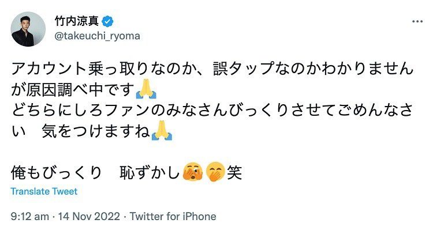Open the @takeuchi_ryoma handle link
Image resolution: width=433 pixels, height=231 pixels.
96,36
